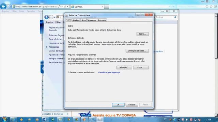Viewport: 218px width, 122px height.
Task: Open the Relógio, Idioma category
Action: 56,59
